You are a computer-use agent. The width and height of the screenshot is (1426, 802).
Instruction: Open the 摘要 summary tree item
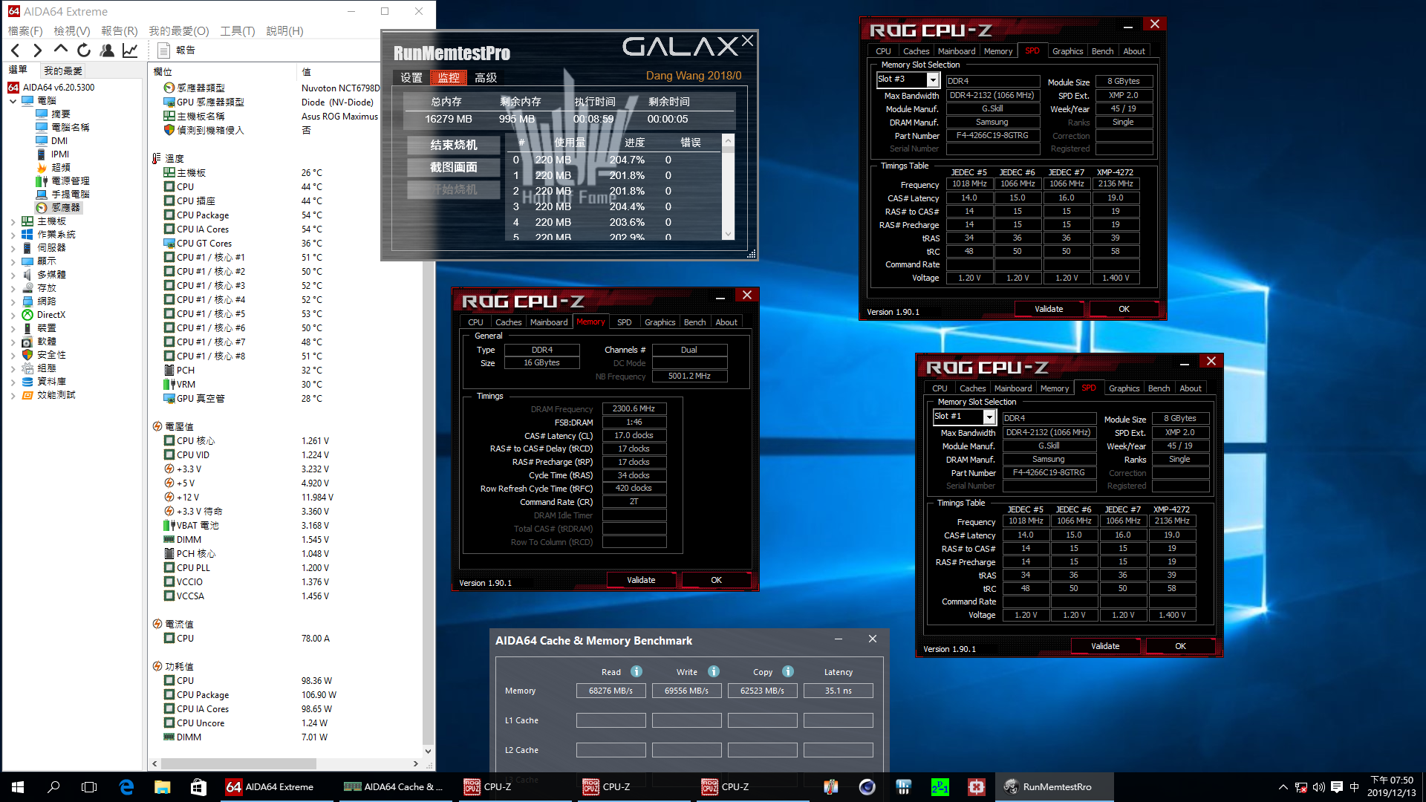click(x=60, y=114)
